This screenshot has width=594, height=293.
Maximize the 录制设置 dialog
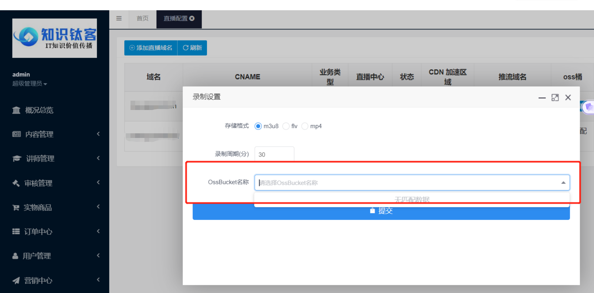coord(555,98)
